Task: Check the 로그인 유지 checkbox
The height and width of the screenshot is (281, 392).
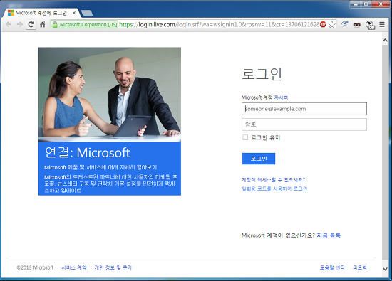Action: 245,137
